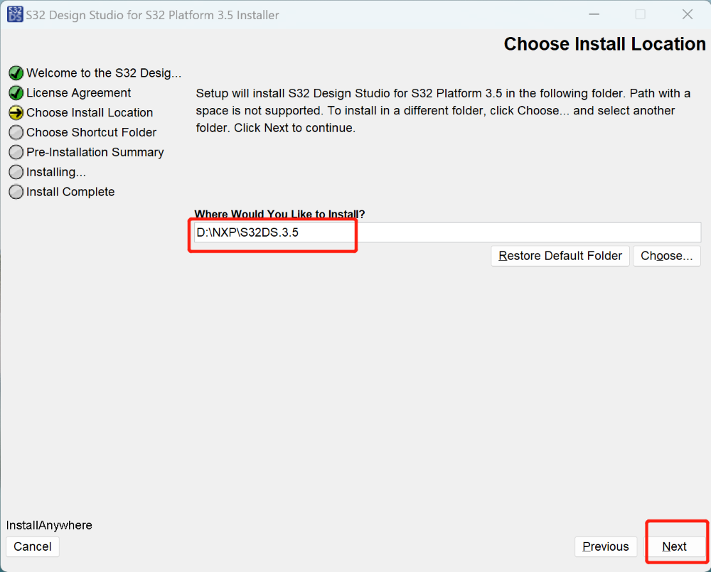Click the License Agreement step label
The width and height of the screenshot is (711, 572).
tap(78, 93)
